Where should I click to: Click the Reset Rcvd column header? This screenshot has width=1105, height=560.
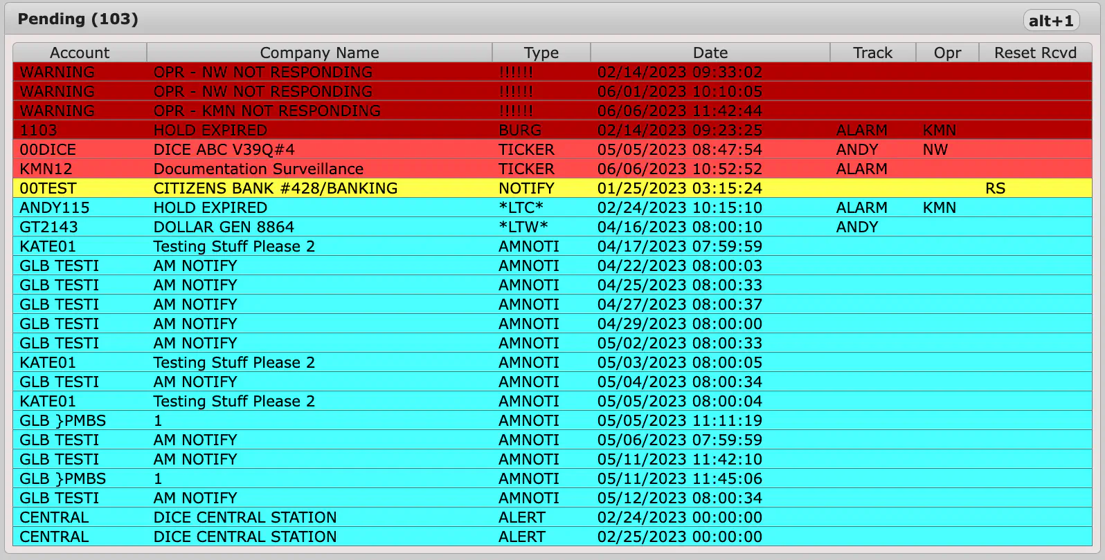click(1036, 53)
